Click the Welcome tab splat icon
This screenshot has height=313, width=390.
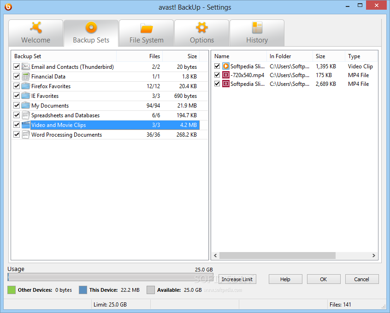[36, 27]
